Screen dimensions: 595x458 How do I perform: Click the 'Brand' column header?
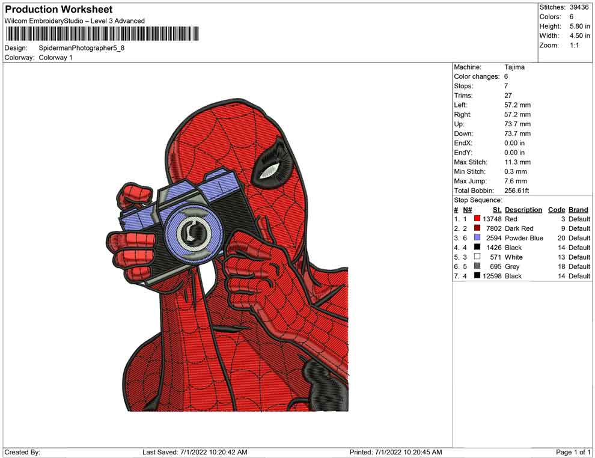(x=578, y=209)
